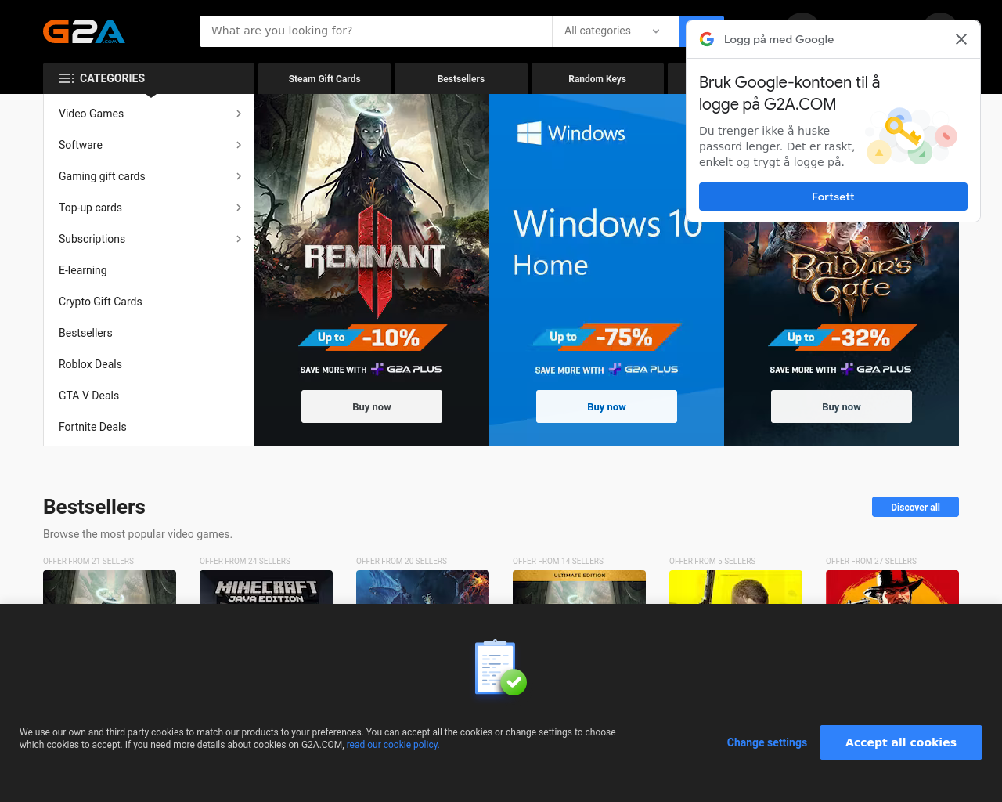Open the Bestsellers nav tab
Viewport: 1002px width, 802px height.
pos(460,78)
